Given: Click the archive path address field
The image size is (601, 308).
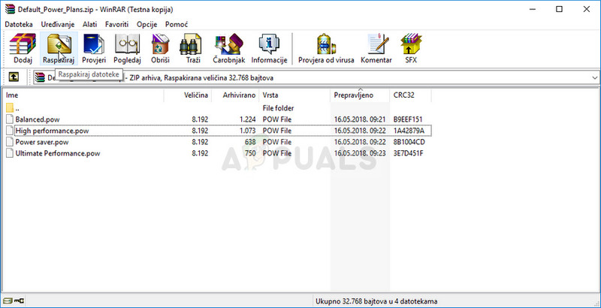Looking at the screenshot, I should point(316,78).
